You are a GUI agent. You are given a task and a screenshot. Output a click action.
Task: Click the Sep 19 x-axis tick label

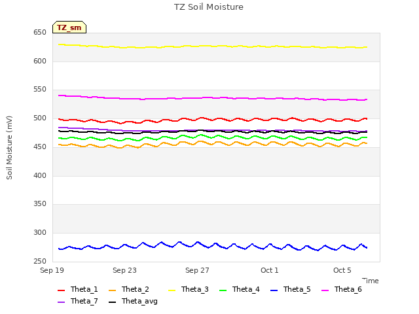[x=52, y=270]
